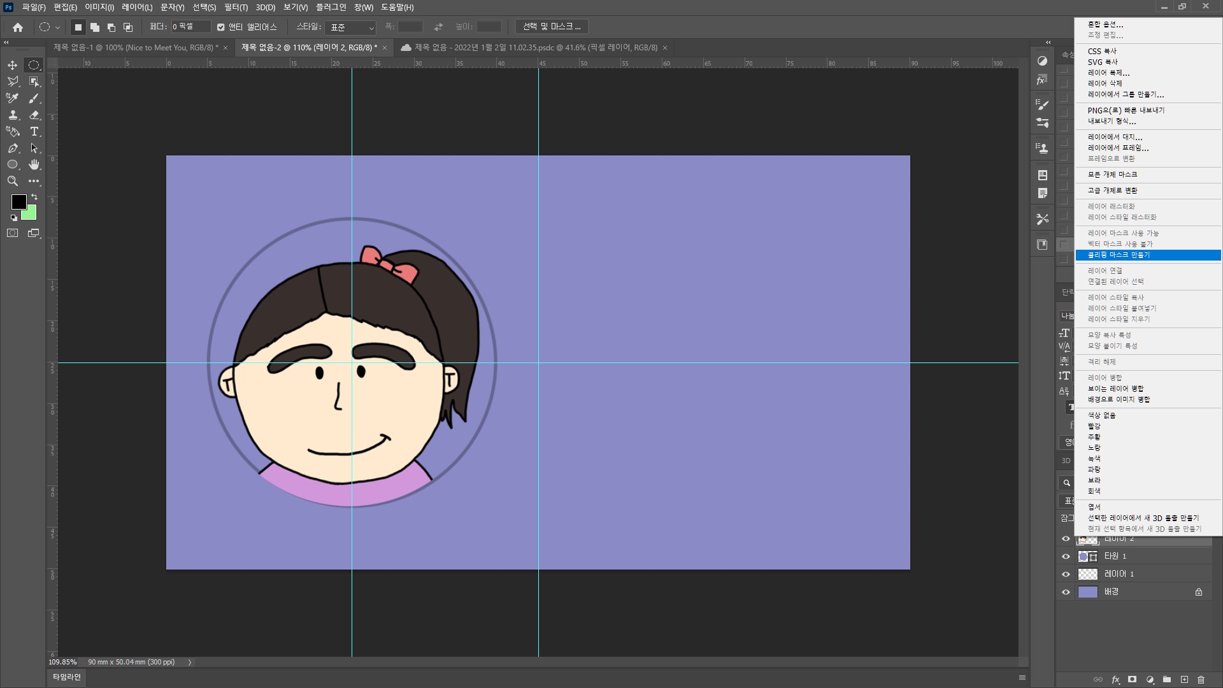Click the foreground color swatch
Screen dimensions: 1223x688
pyautogui.click(x=18, y=202)
